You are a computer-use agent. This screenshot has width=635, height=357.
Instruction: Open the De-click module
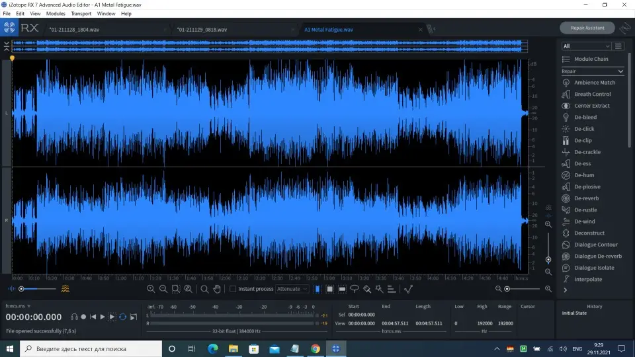pos(584,129)
